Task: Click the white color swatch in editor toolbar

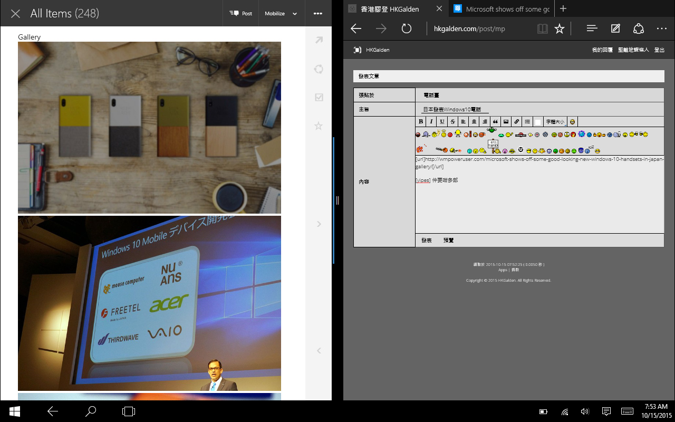Action: click(x=538, y=122)
